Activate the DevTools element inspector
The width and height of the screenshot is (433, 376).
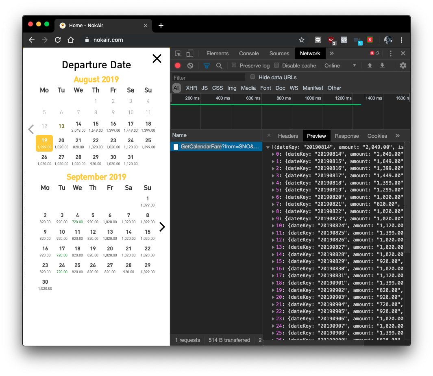point(178,54)
